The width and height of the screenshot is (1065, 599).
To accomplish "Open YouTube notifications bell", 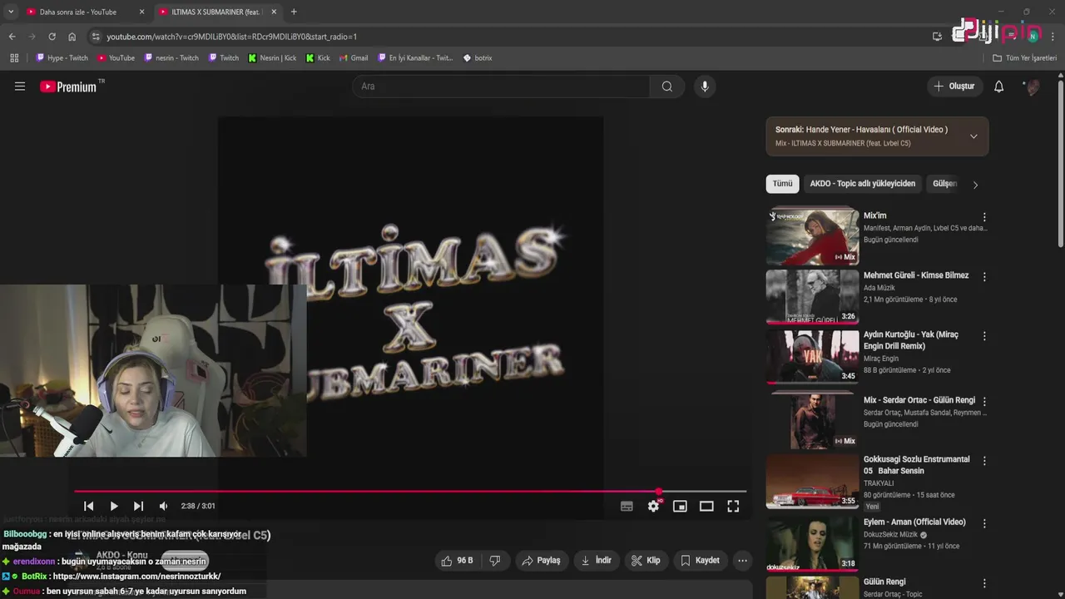I will (x=999, y=87).
